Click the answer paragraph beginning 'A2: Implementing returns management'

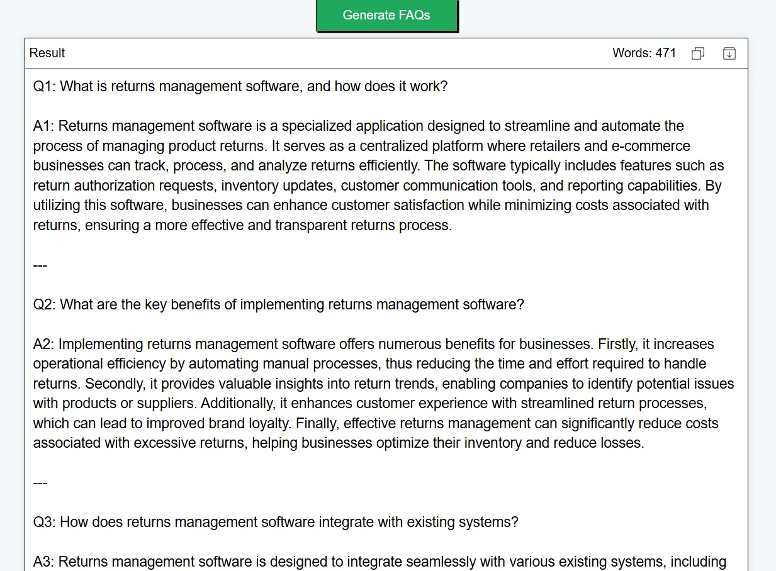[384, 393]
